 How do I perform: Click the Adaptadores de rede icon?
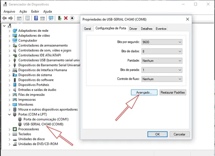[x=15, y=31]
